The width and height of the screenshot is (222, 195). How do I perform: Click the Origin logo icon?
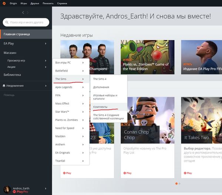(4, 3)
